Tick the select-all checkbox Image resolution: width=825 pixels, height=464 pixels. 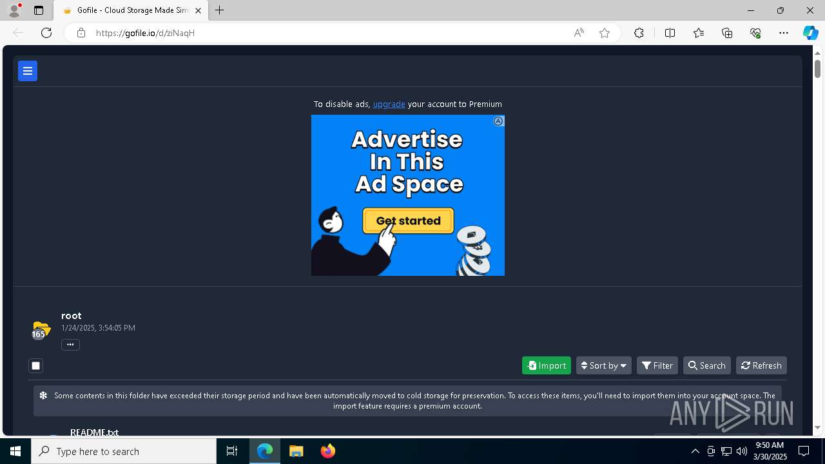[x=36, y=365]
